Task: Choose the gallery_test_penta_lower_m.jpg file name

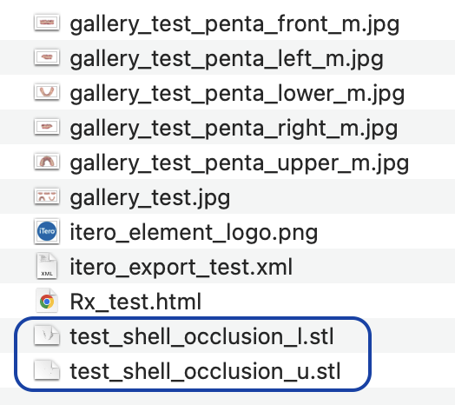Action: (237, 95)
